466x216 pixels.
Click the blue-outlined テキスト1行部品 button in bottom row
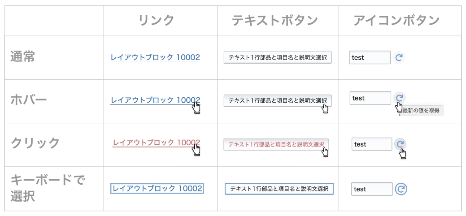click(x=279, y=189)
